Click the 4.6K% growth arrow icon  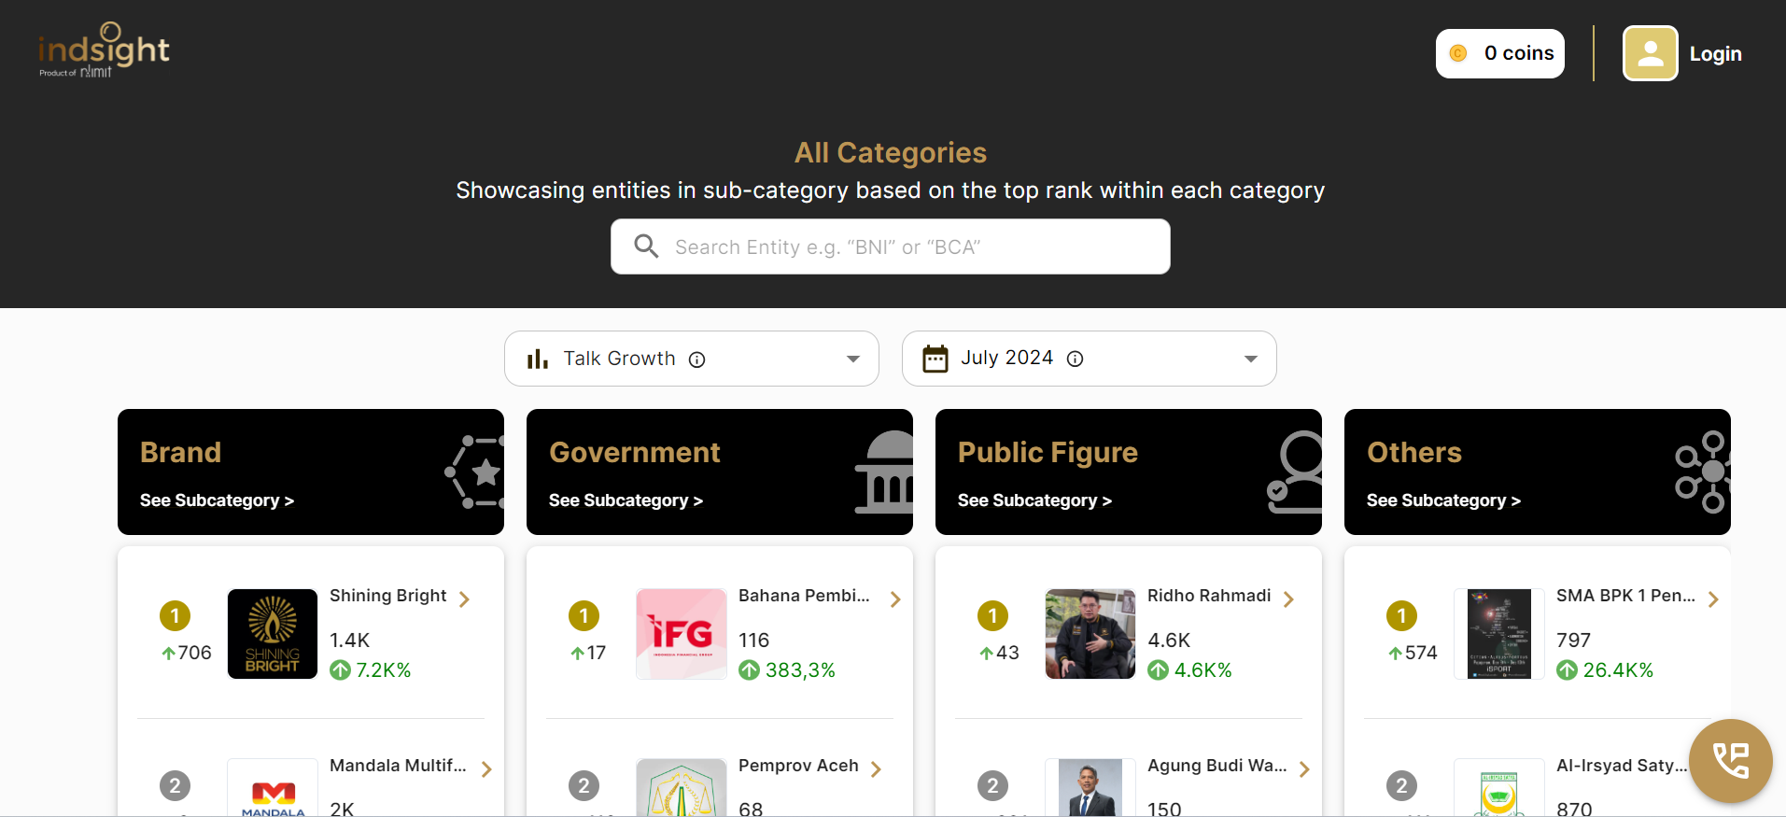pos(1159,670)
